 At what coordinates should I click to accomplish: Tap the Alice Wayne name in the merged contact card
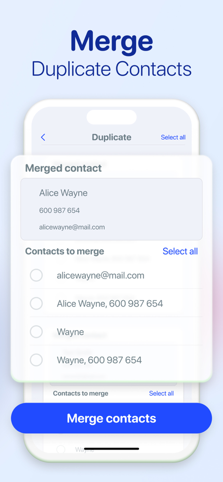point(63,193)
